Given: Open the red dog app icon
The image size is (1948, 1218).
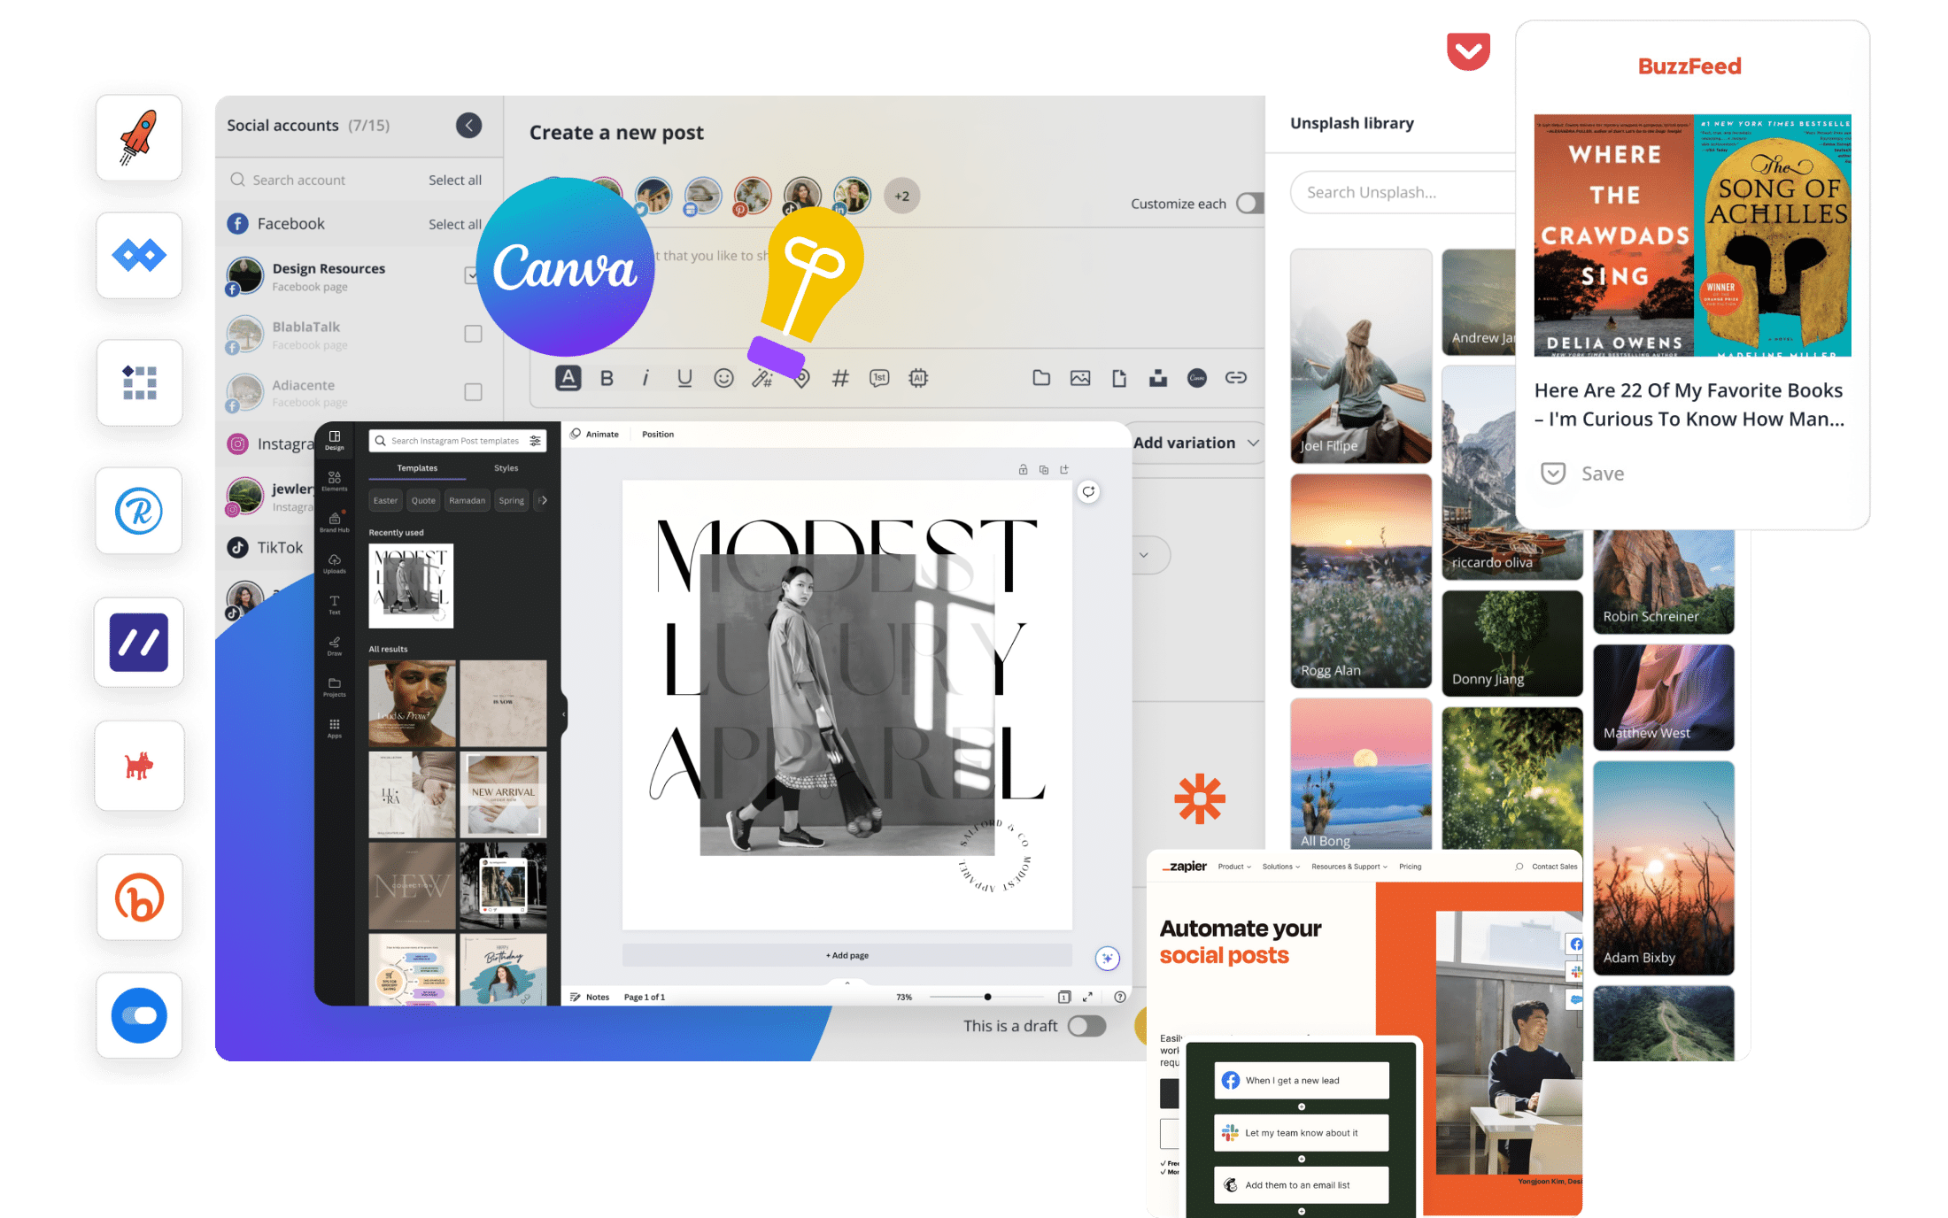Looking at the screenshot, I should [139, 766].
